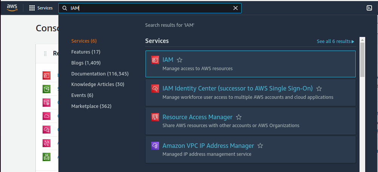Screen dimensions: 378x172
Task: Click the green mail icon in console list
Action: click(x=46, y=157)
